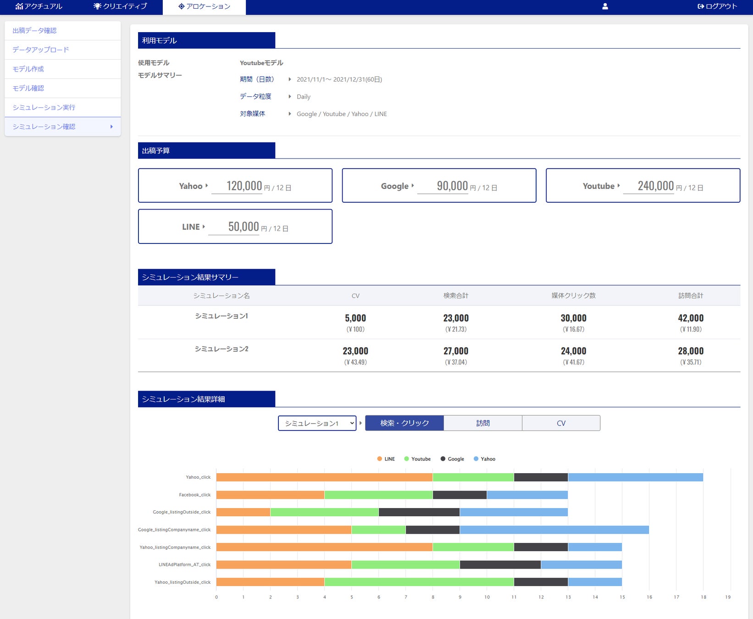
Task: Open シミュレーション実行 in the sidebar
Action: tap(44, 107)
